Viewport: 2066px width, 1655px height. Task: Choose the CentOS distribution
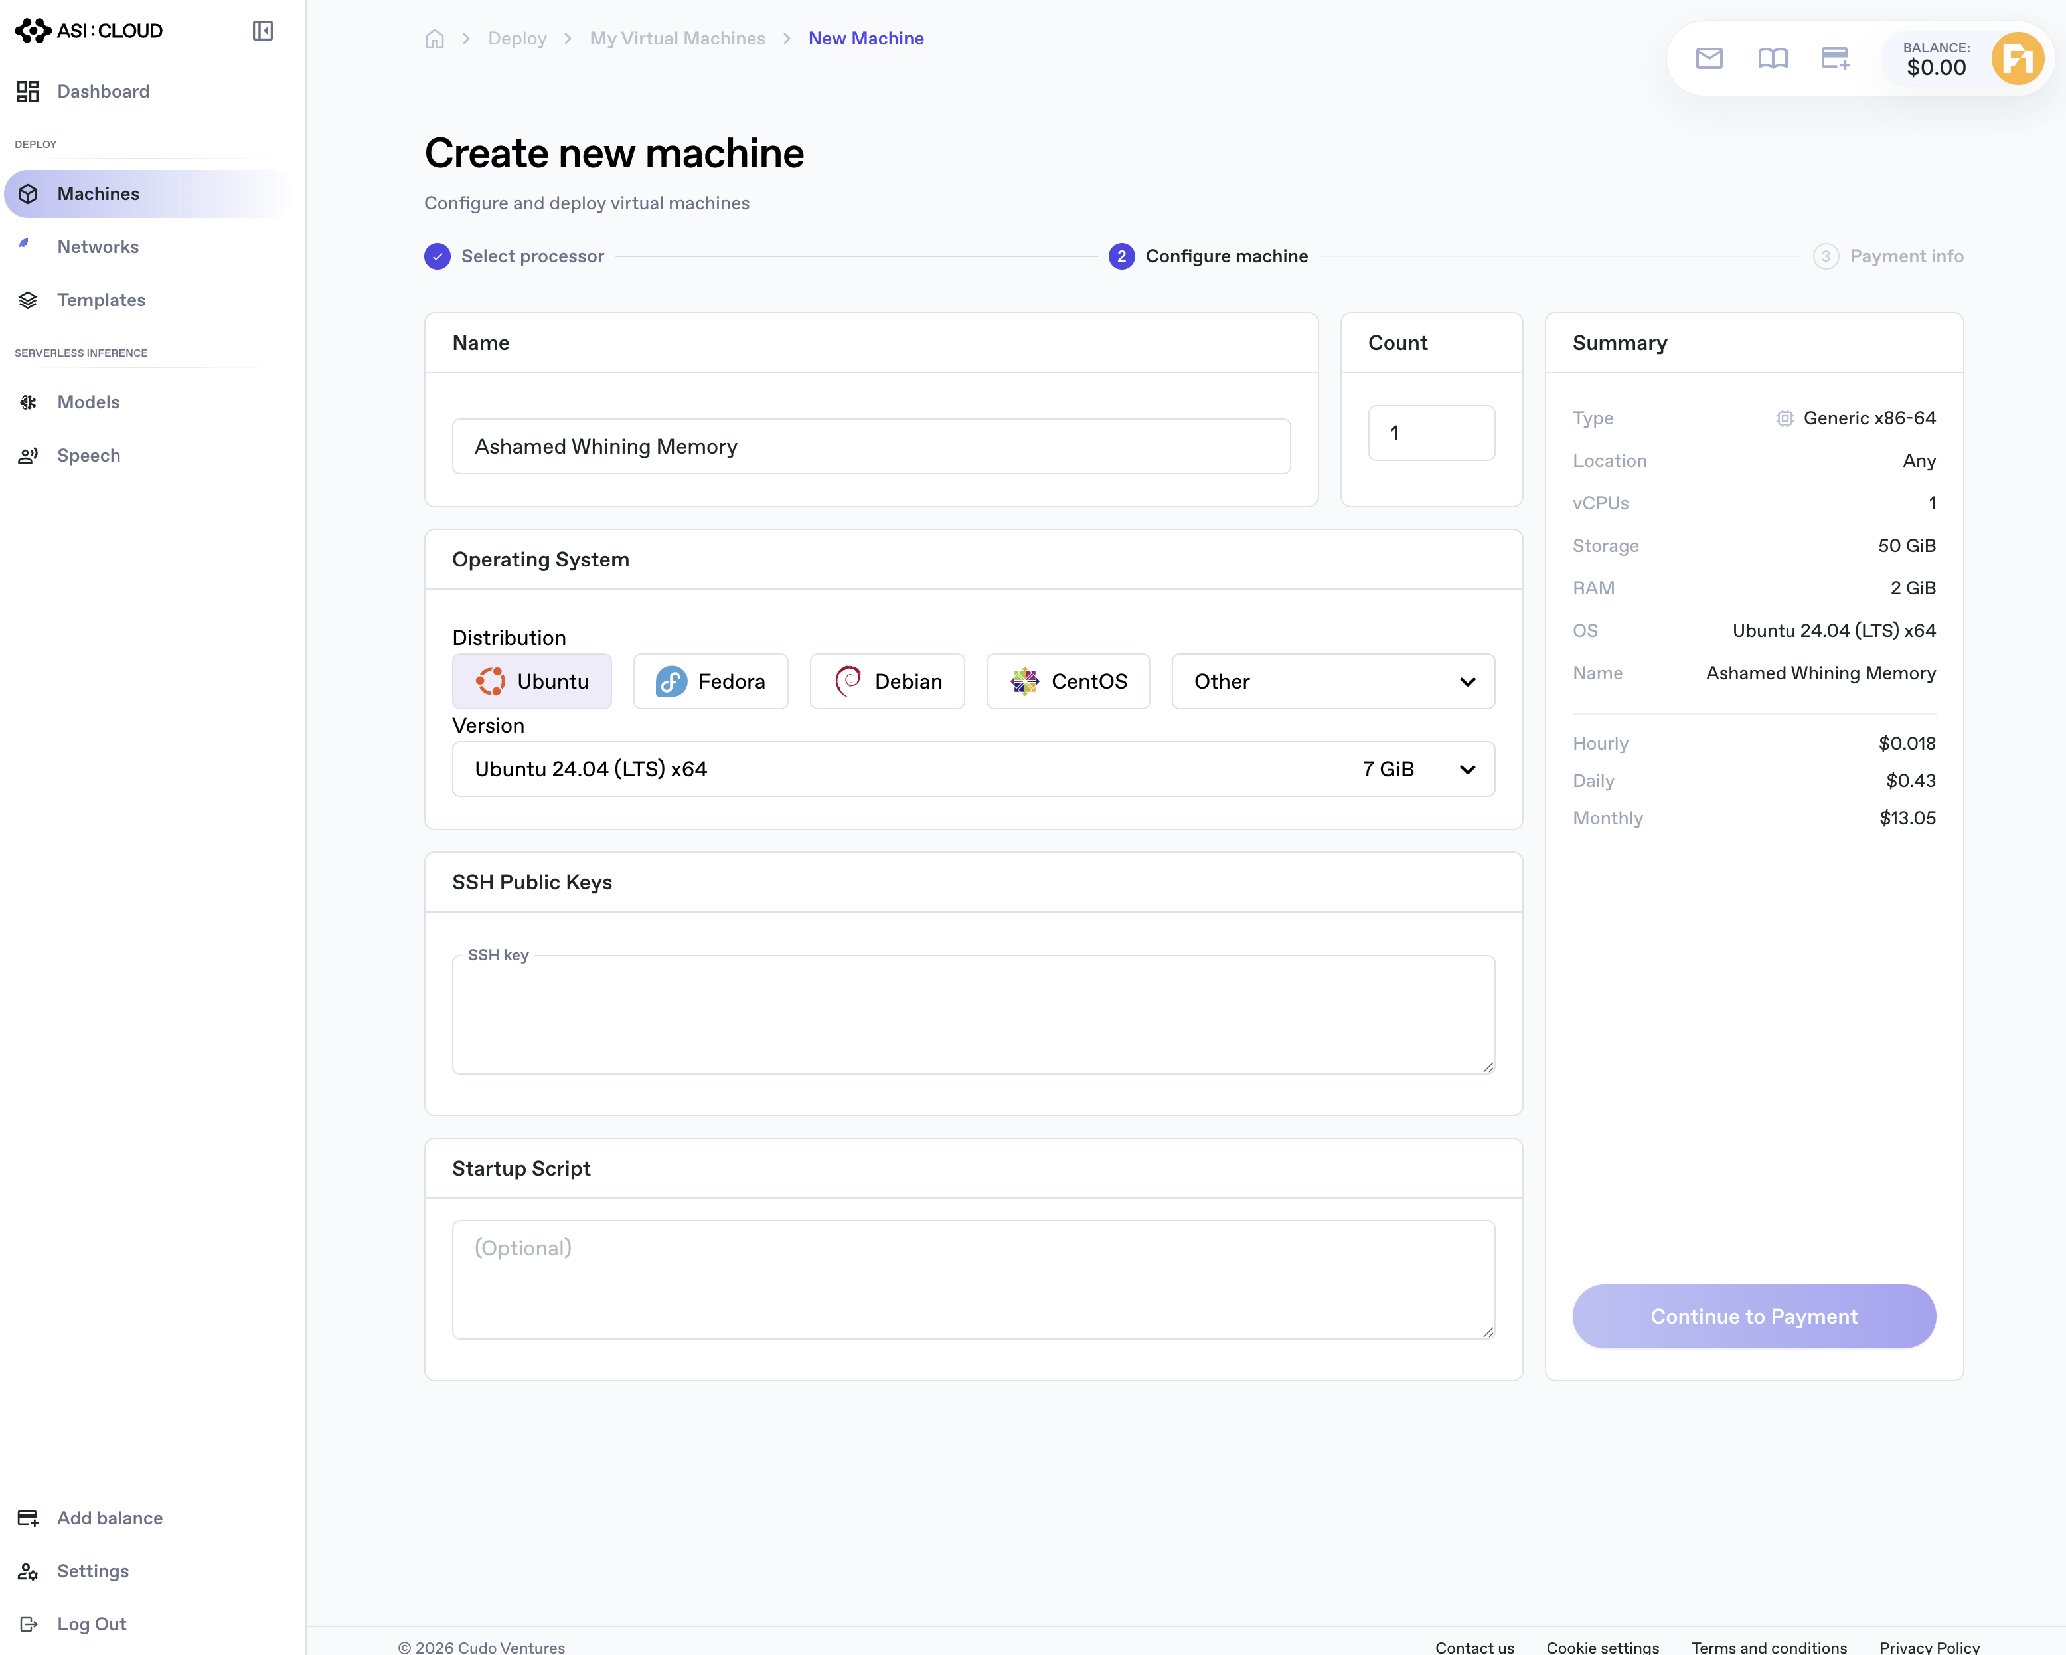point(1068,681)
